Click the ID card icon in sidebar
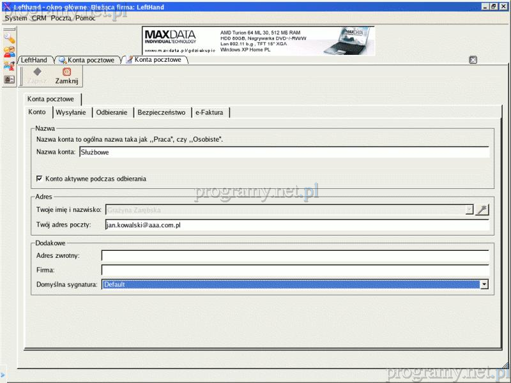This screenshot has height=383, width=511. [9, 80]
